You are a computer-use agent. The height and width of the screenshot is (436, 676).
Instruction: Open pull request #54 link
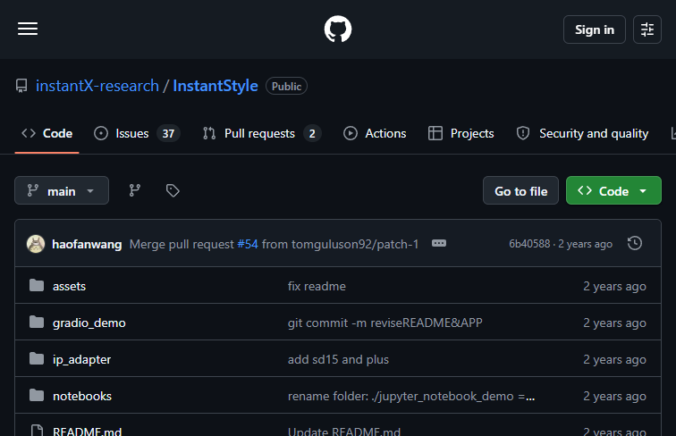click(248, 244)
